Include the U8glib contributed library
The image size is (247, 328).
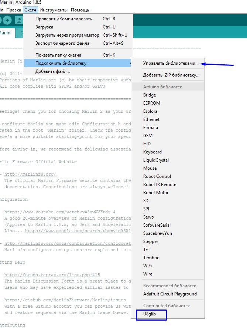click(168, 314)
